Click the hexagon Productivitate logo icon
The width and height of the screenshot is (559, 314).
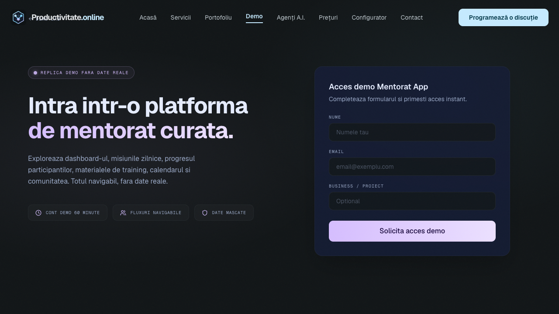[18, 17]
